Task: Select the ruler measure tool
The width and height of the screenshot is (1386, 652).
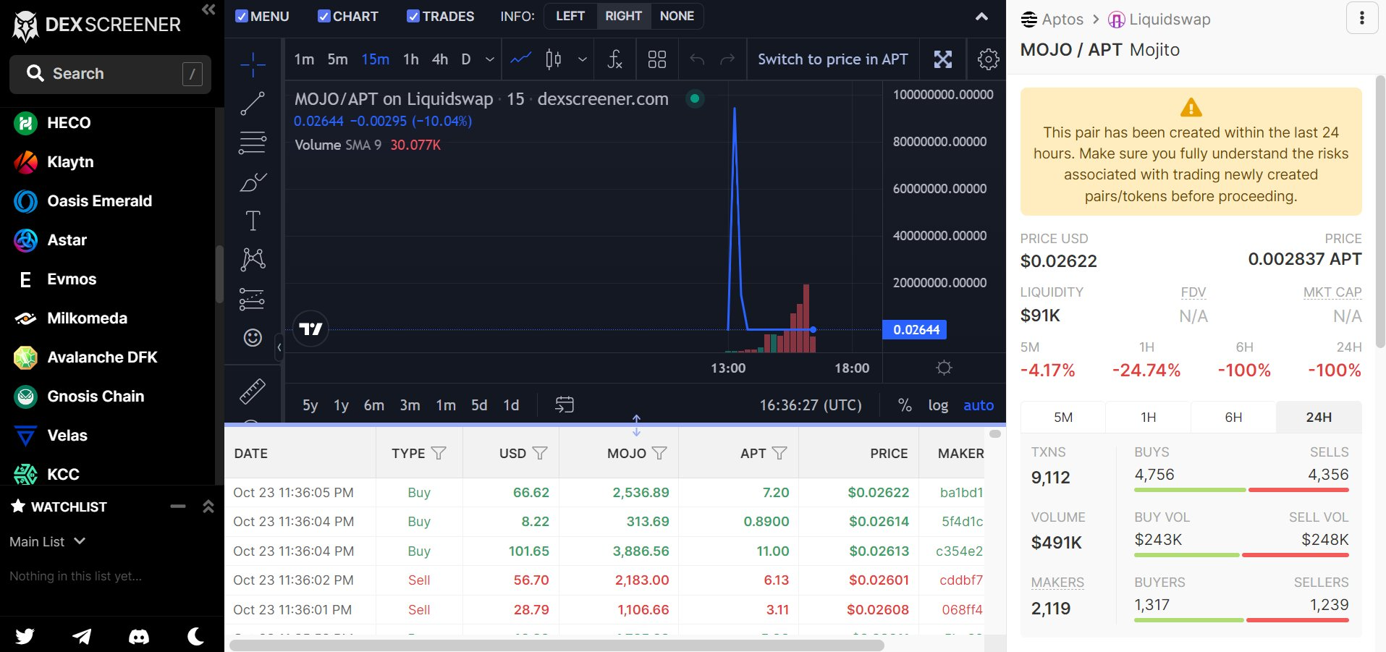Action: [253, 391]
